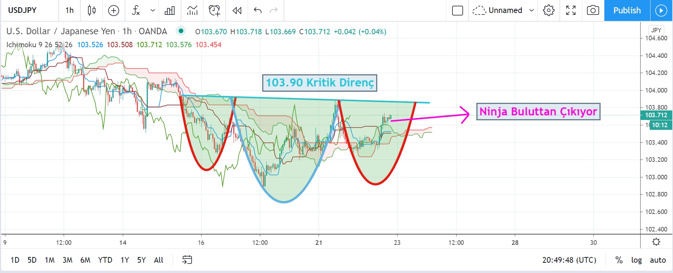
Task: Open the axis settings gear at chart corner
Action: coord(656,242)
